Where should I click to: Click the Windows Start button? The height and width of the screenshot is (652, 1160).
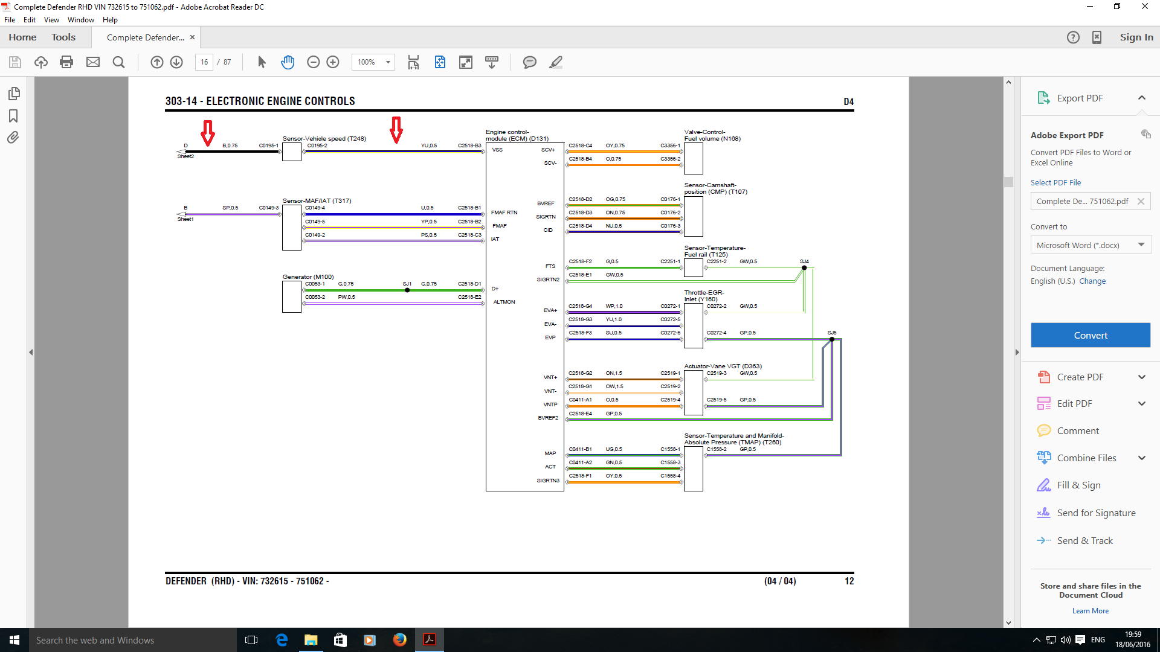[14, 640]
